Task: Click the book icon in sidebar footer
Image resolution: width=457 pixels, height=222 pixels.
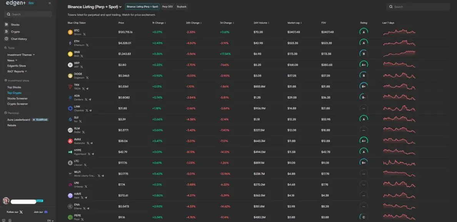Action: tap(4, 220)
